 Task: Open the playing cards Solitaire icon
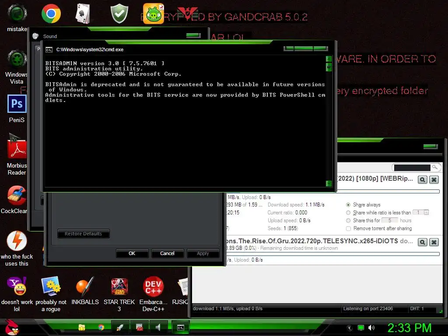[x=83, y=14]
